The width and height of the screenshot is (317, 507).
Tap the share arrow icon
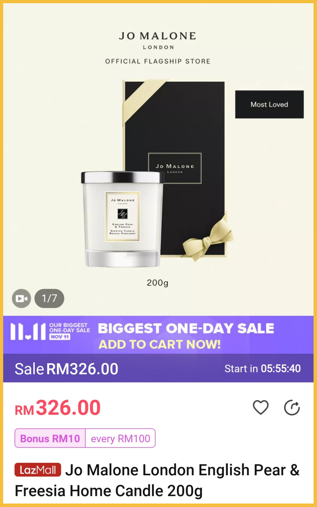(x=292, y=407)
